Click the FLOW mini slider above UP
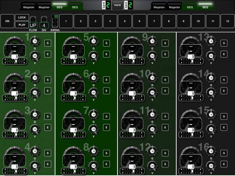The width and height of the screenshot is (235, 176). point(33,19)
